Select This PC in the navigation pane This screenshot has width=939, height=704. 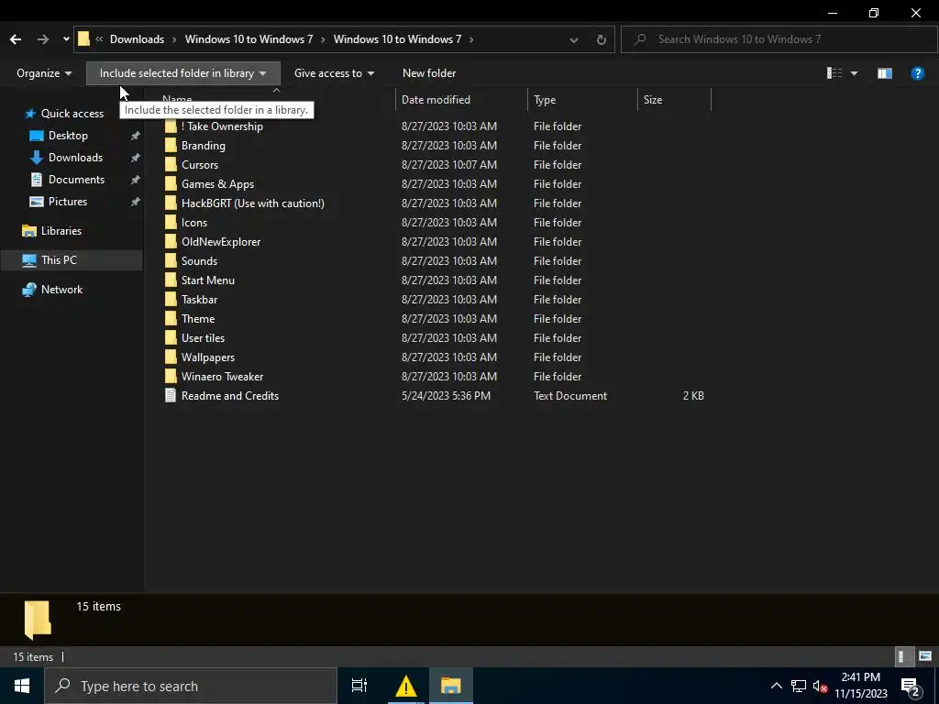click(x=59, y=260)
